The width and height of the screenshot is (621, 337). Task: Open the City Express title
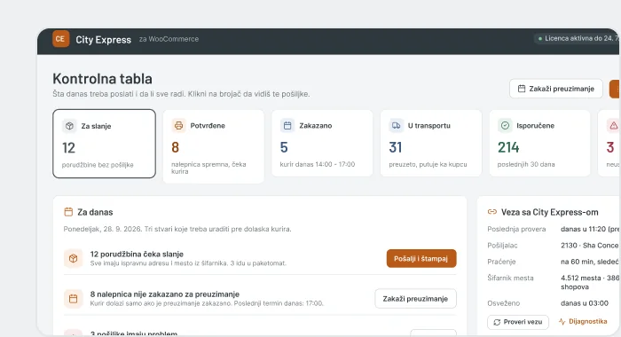(x=104, y=40)
